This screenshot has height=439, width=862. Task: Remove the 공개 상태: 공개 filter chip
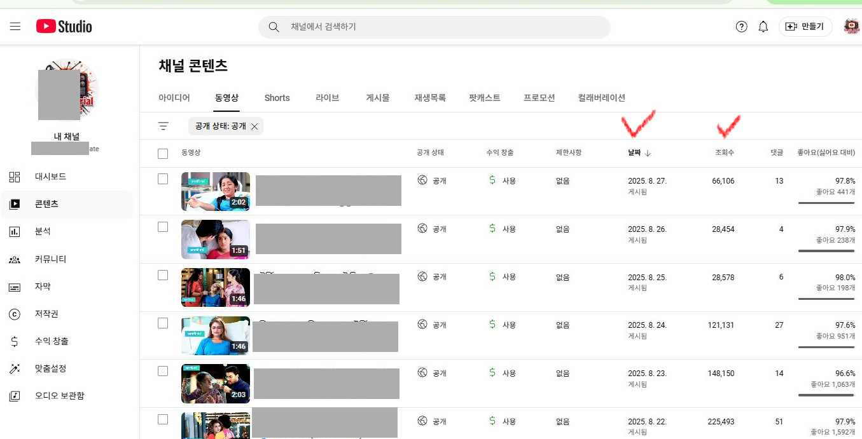click(254, 126)
